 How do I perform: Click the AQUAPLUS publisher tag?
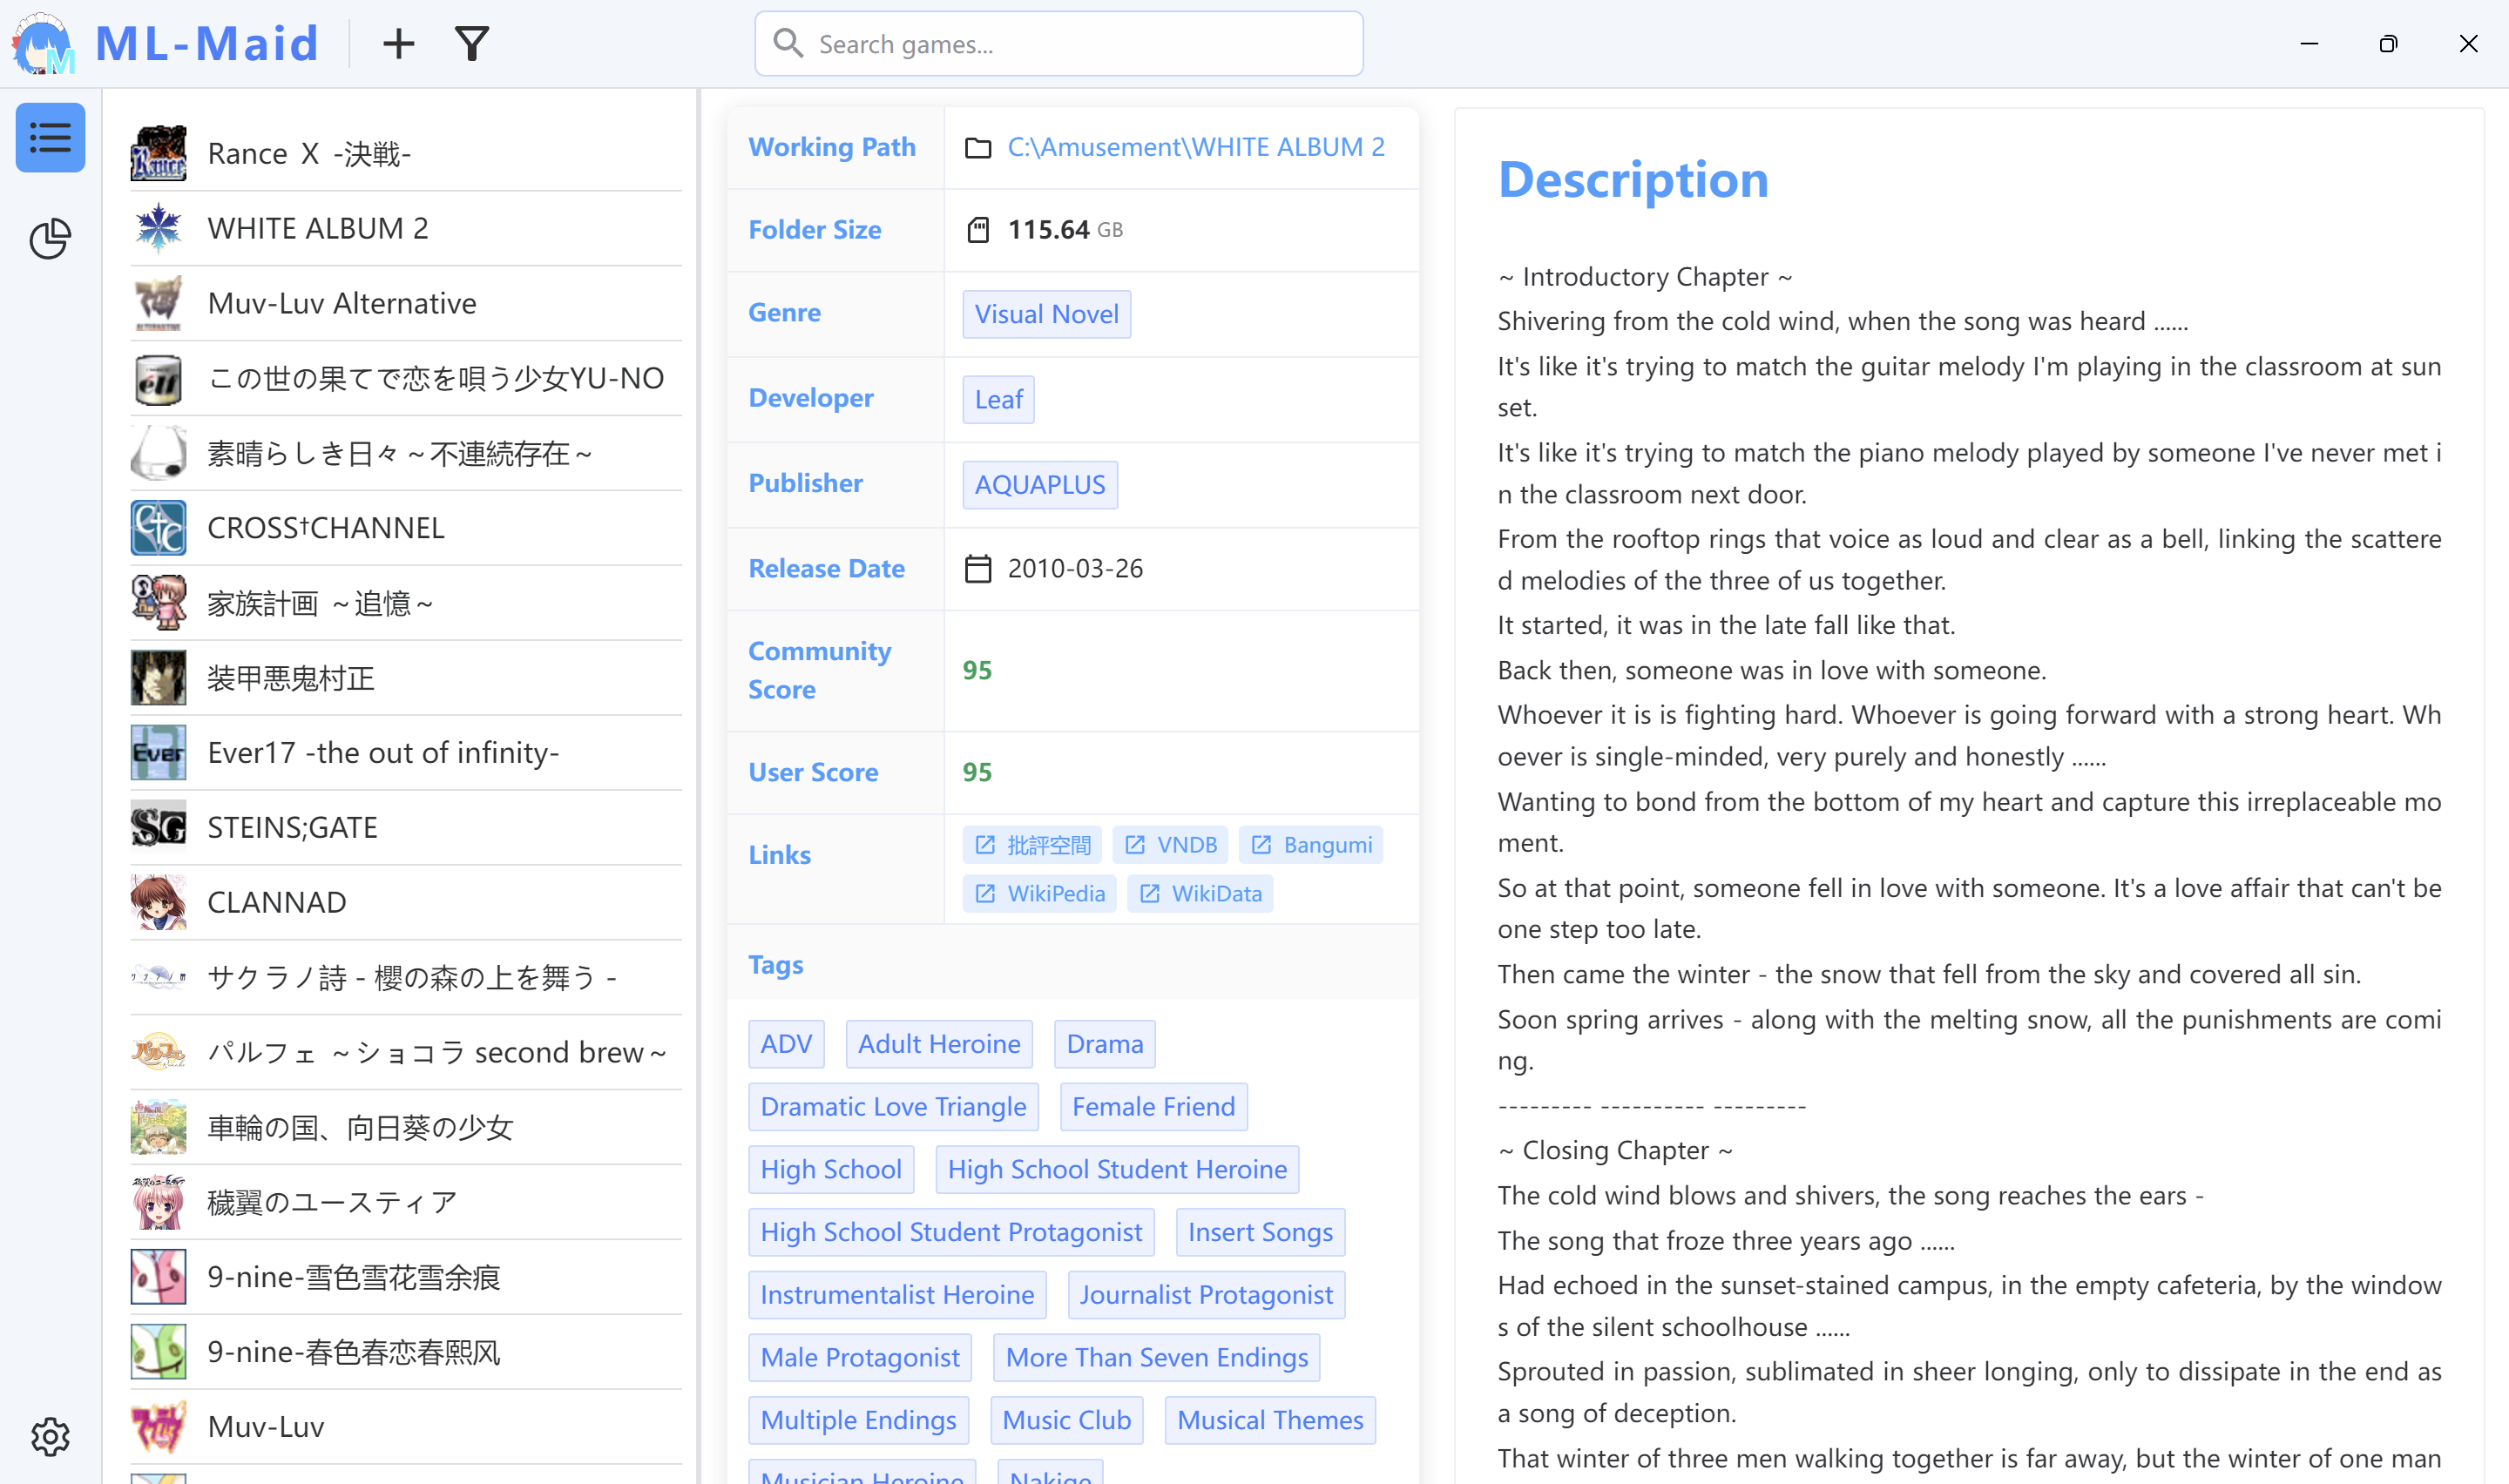click(1039, 484)
